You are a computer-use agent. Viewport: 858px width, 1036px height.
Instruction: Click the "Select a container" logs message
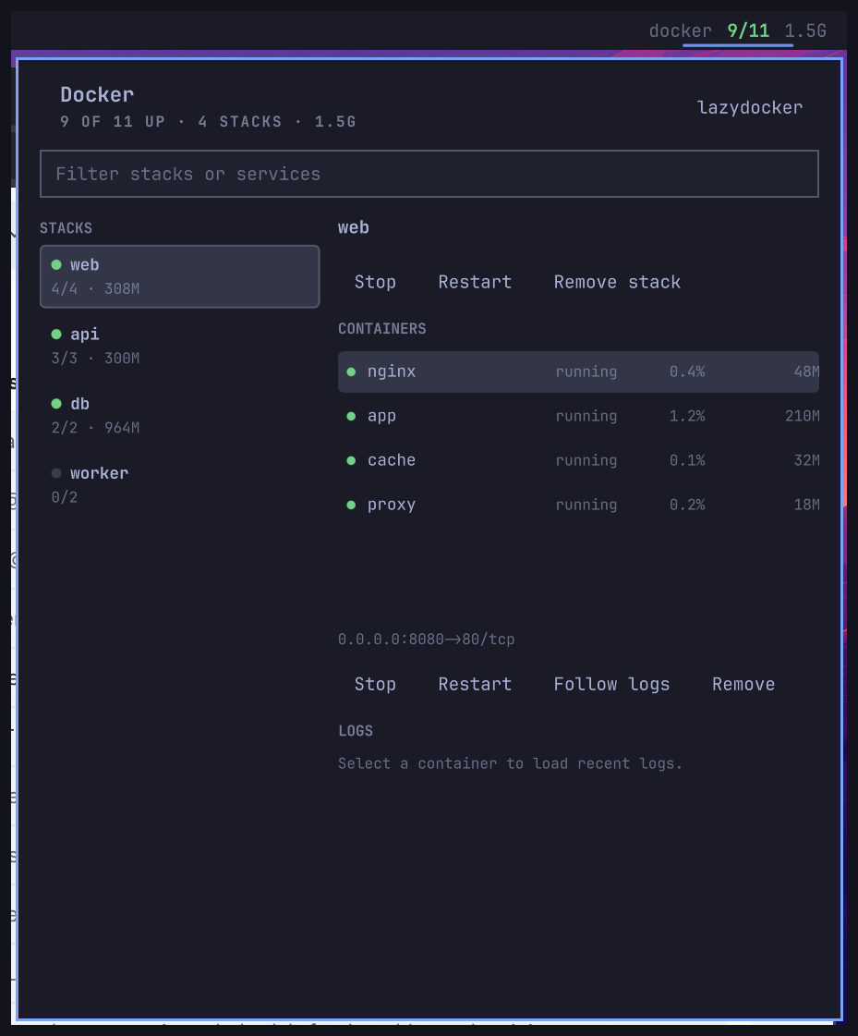pos(510,763)
